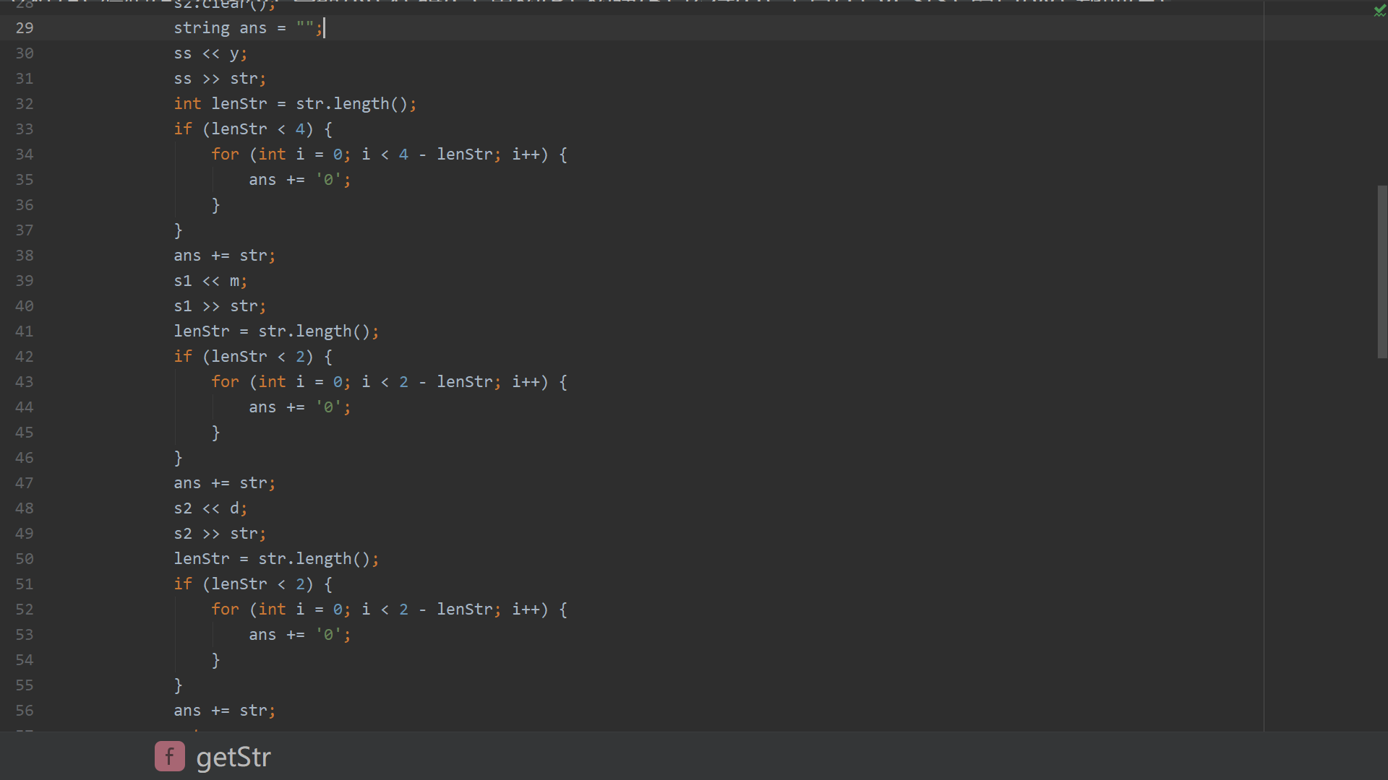This screenshot has height=780, width=1388.
Task: Click the for loop on line 34
Action: [389, 155]
